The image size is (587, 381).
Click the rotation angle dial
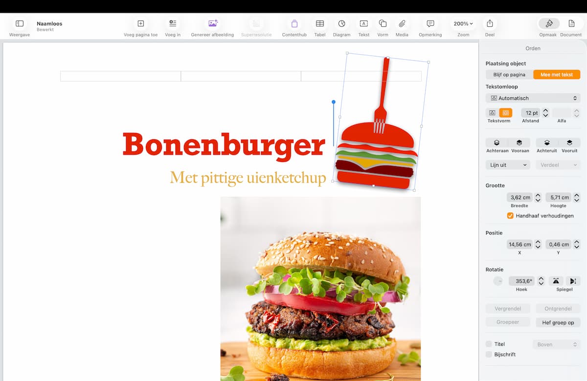(x=498, y=281)
